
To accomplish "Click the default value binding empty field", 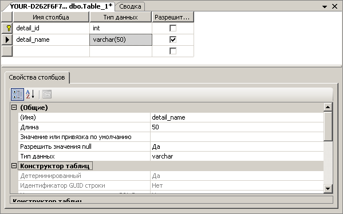I will (x=237, y=137).
